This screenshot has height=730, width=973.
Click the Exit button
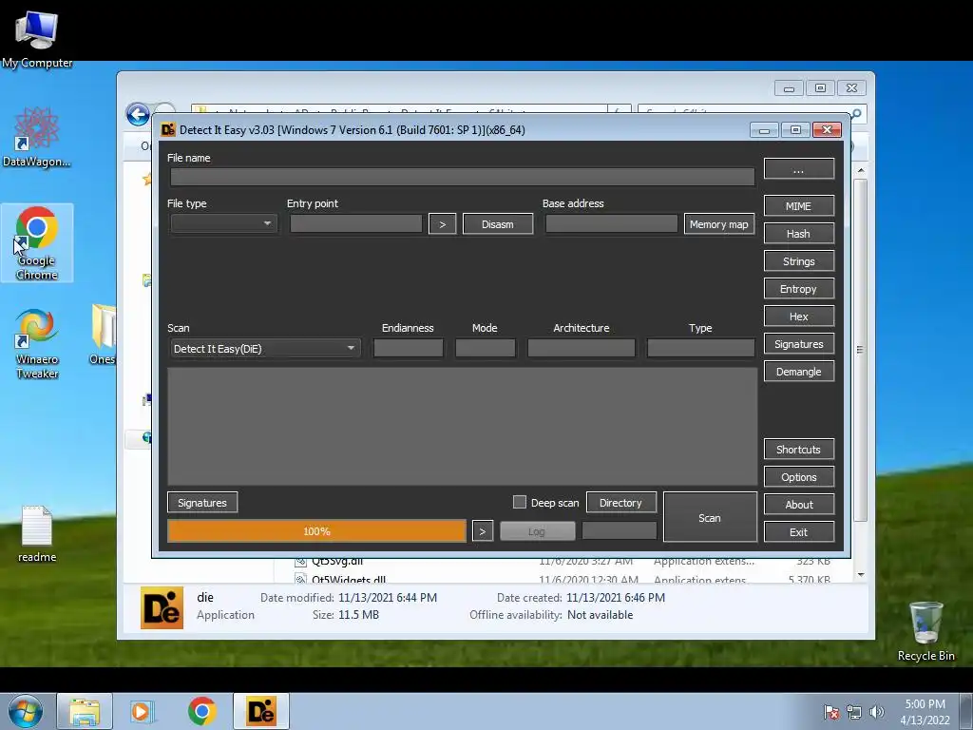pos(798,532)
